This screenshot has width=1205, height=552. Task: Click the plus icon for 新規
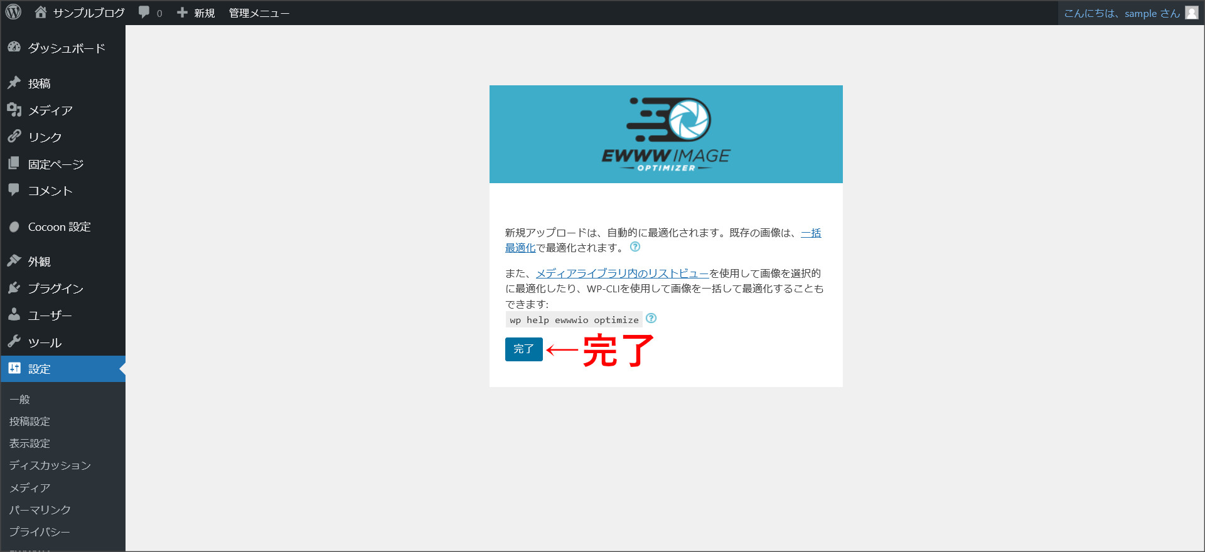(182, 13)
